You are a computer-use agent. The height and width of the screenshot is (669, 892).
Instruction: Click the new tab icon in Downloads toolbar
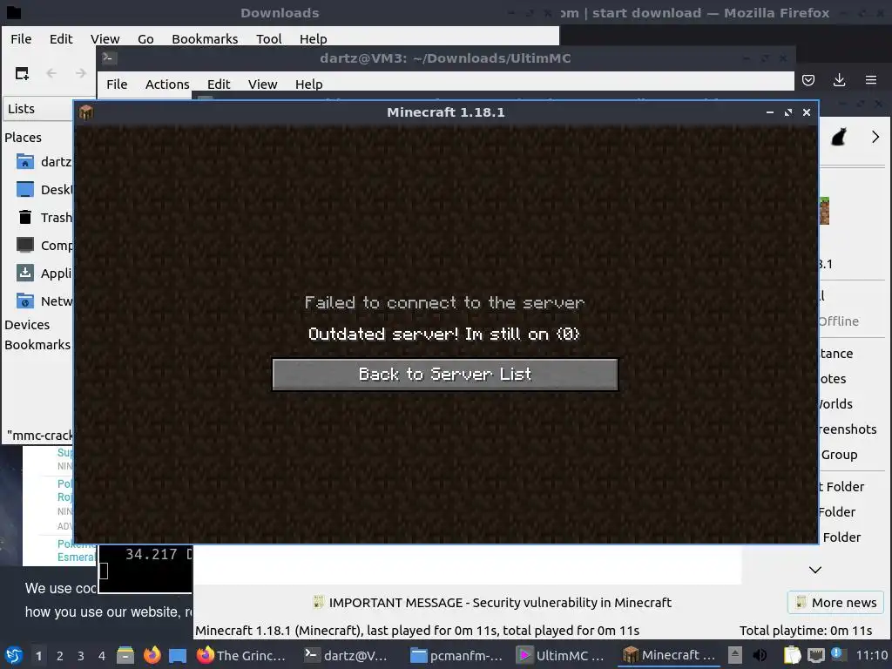[x=22, y=73]
